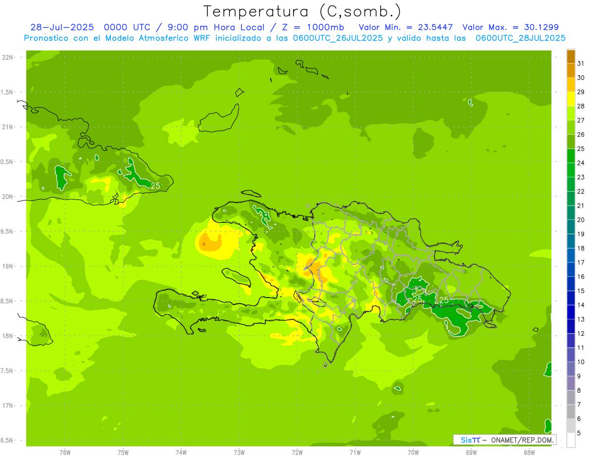Click the "26" value on the color scale

click(581, 134)
